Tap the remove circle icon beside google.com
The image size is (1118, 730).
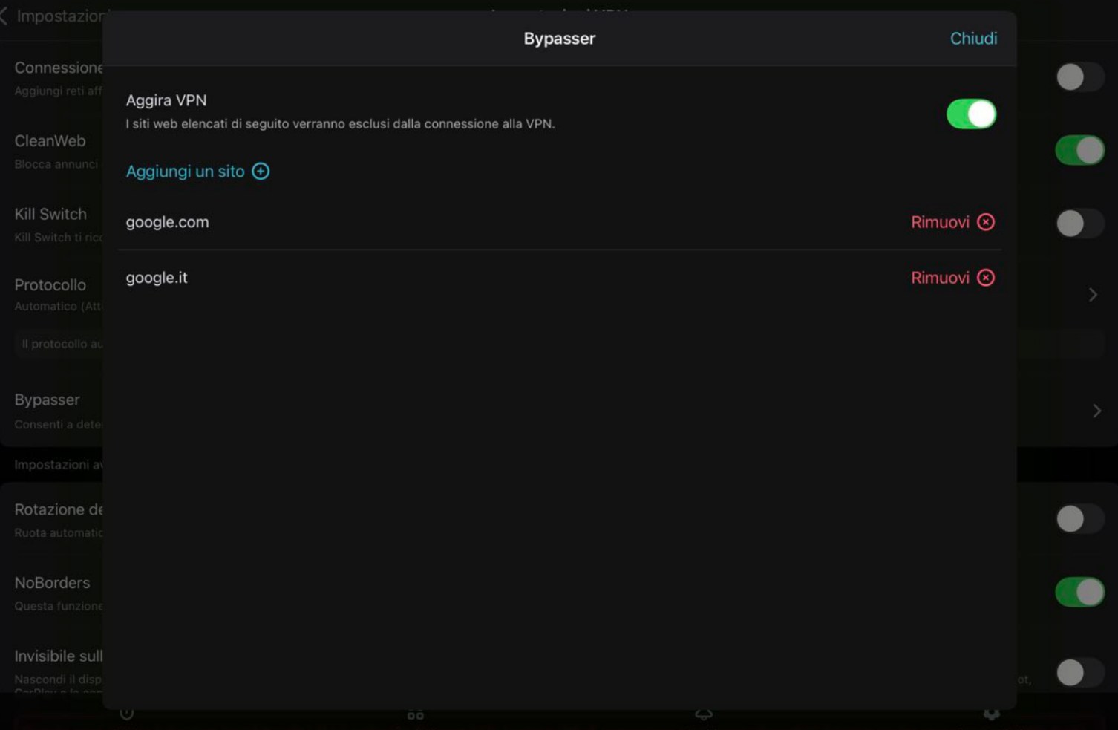point(985,221)
